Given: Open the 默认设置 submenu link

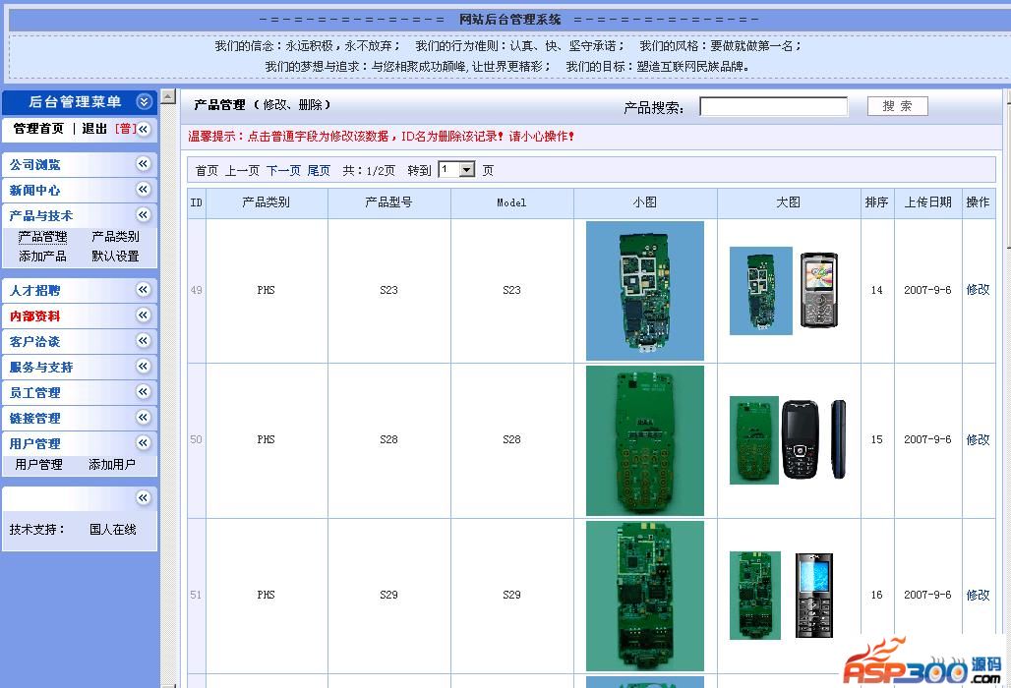Looking at the screenshot, I should [x=115, y=257].
